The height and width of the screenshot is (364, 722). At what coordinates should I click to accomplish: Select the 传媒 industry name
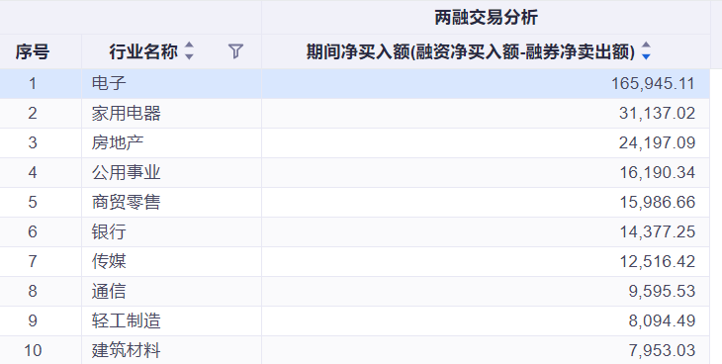click(109, 261)
